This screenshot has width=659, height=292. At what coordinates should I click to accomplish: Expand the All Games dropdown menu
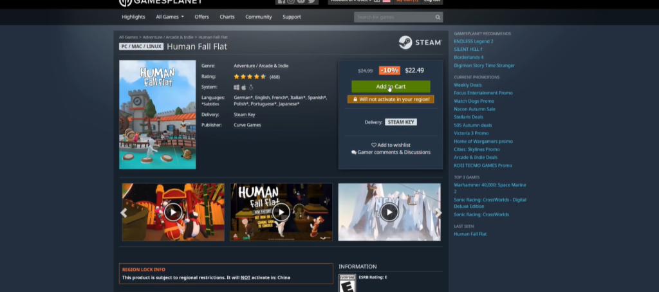(169, 17)
